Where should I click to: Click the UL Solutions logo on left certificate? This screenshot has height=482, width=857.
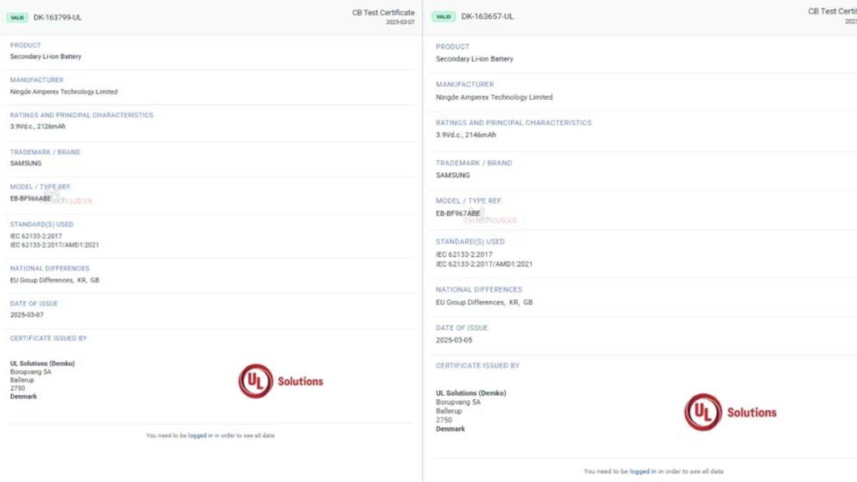click(281, 381)
